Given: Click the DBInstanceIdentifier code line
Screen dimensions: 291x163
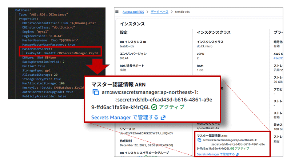Looking at the screenshot, I should 59,23.
